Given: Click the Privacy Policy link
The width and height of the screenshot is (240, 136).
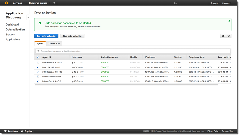Looking at the screenshot, I should pos(213,131).
